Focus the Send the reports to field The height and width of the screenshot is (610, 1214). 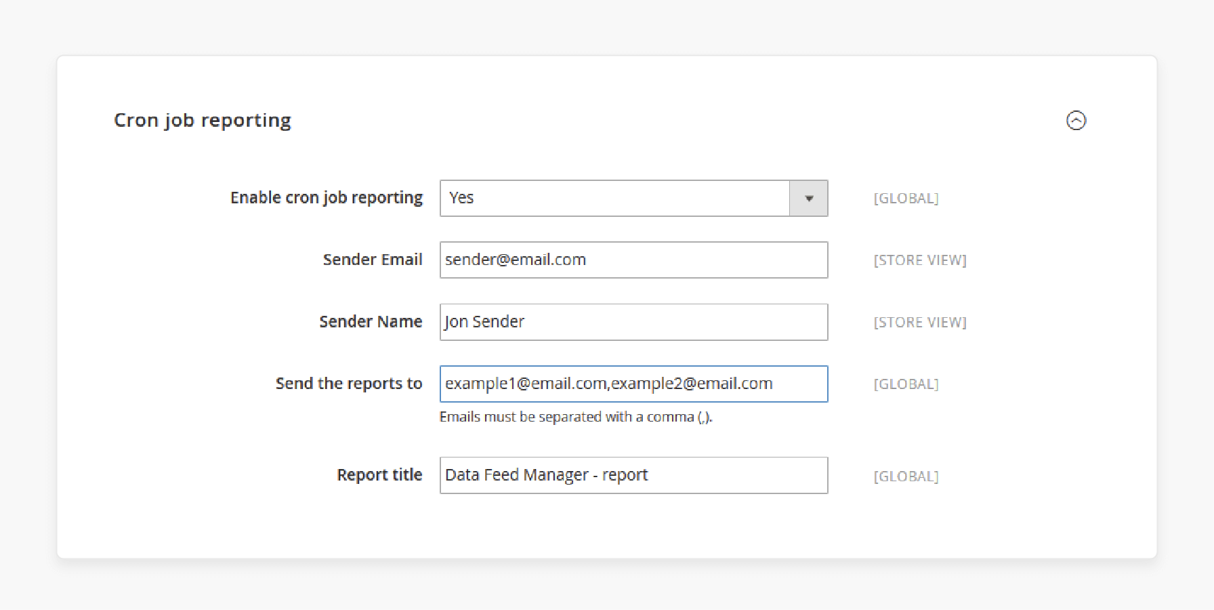tap(633, 384)
